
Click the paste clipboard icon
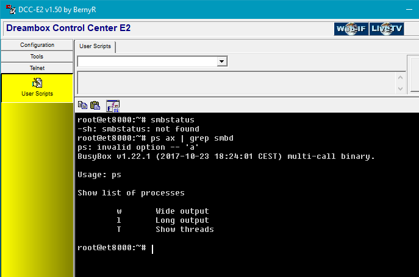tap(95, 105)
